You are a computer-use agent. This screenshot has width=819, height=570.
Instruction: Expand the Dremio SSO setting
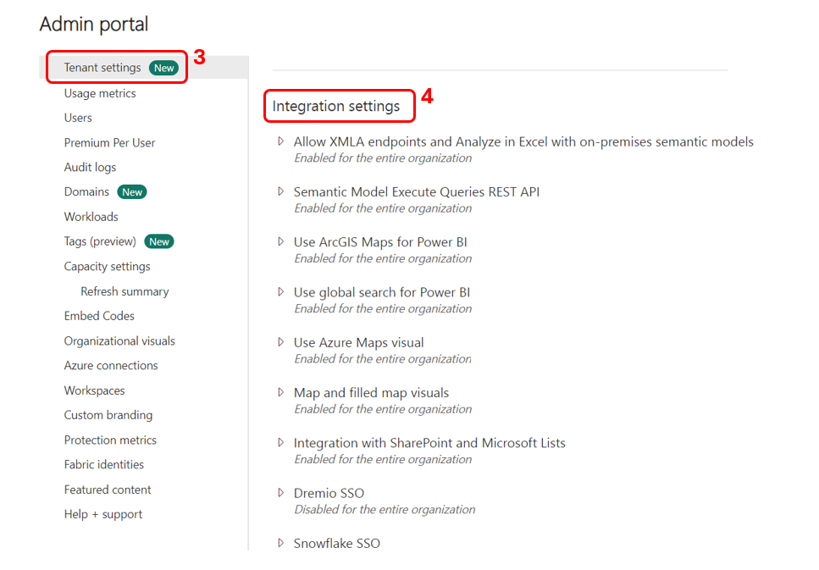pos(281,493)
